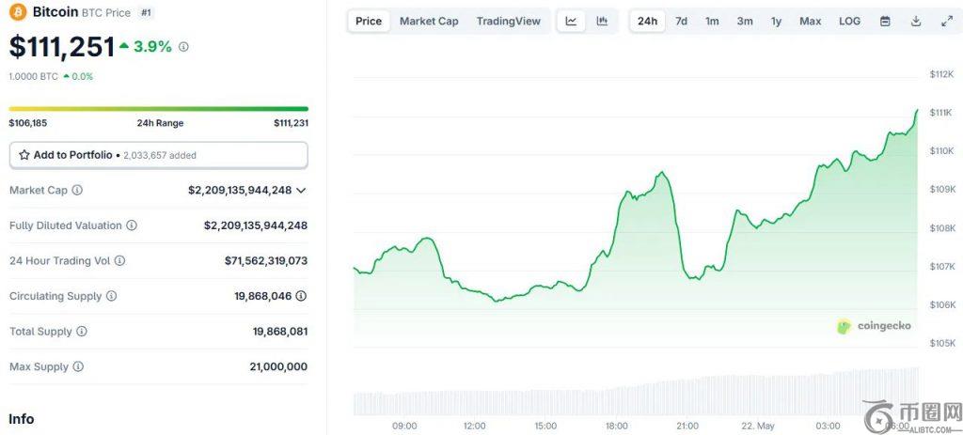Toggle LOG scale on chart
The height and width of the screenshot is (435, 963).
[849, 21]
